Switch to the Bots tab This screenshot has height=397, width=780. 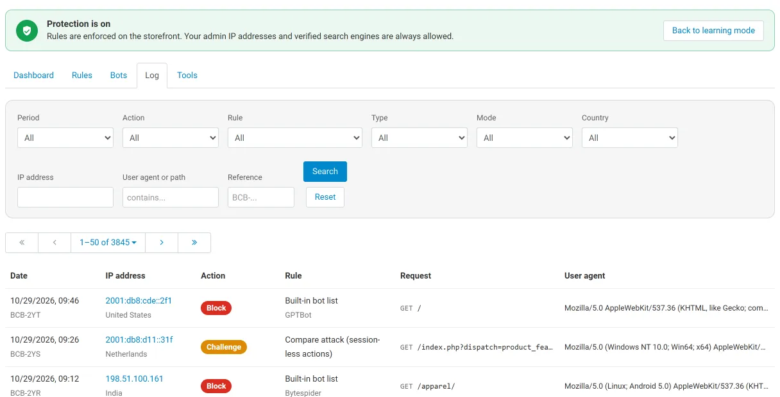point(119,75)
